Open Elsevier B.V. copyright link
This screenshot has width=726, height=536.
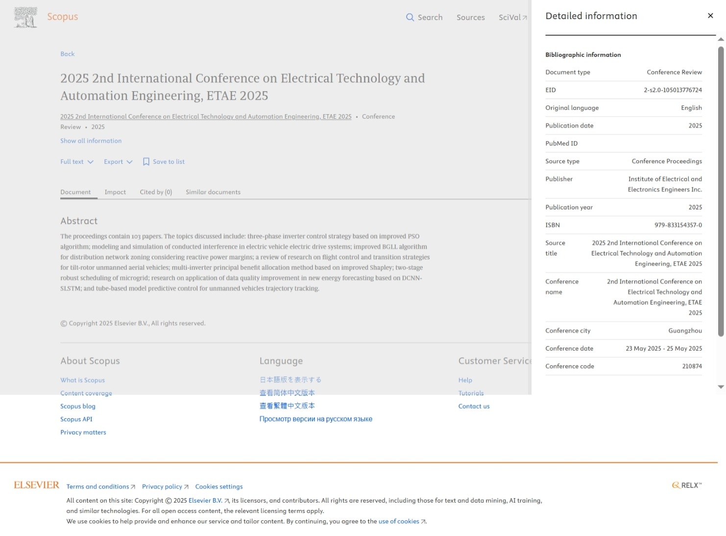point(209,501)
